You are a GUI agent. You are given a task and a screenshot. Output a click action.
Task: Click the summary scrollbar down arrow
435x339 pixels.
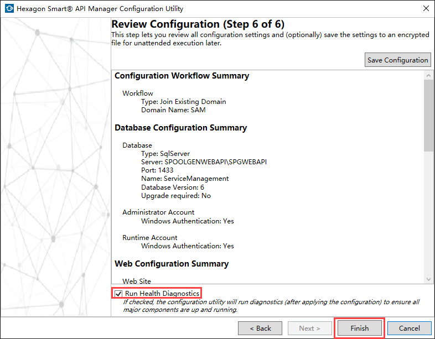point(428,279)
